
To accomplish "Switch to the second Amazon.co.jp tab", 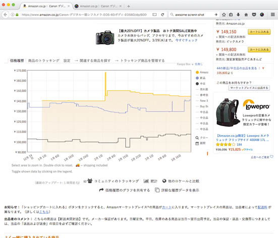I will (98, 6).
